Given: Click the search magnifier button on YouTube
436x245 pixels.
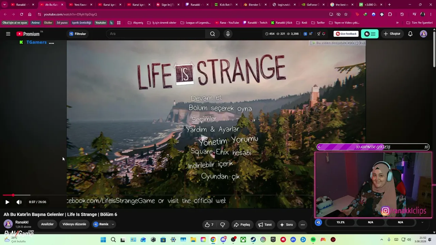Looking at the screenshot, I should (213, 34).
